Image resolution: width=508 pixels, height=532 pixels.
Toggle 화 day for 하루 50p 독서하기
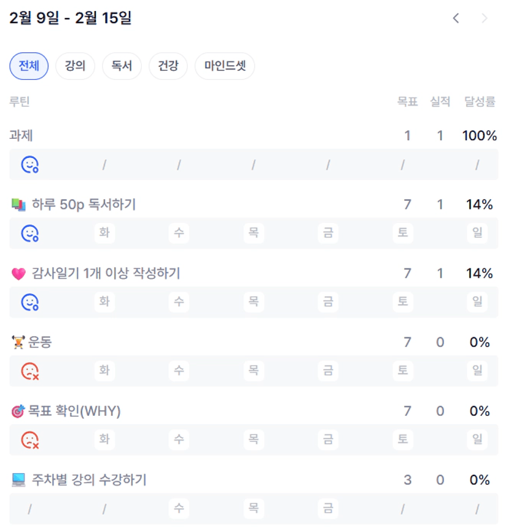click(x=104, y=233)
